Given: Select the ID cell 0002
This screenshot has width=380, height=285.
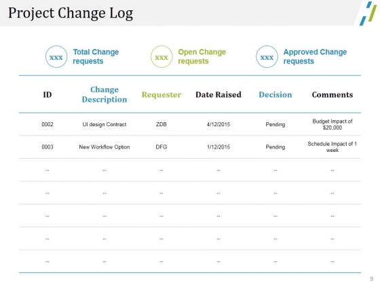Looking at the screenshot, I should [47, 124].
